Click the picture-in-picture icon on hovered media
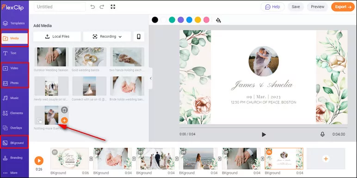The height and width of the screenshot is (178, 357). pyautogui.click(x=39, y=121)
